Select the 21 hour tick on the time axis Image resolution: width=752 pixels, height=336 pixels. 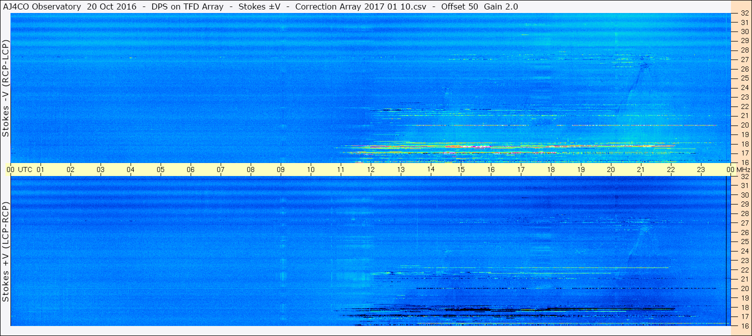[641, 169]
